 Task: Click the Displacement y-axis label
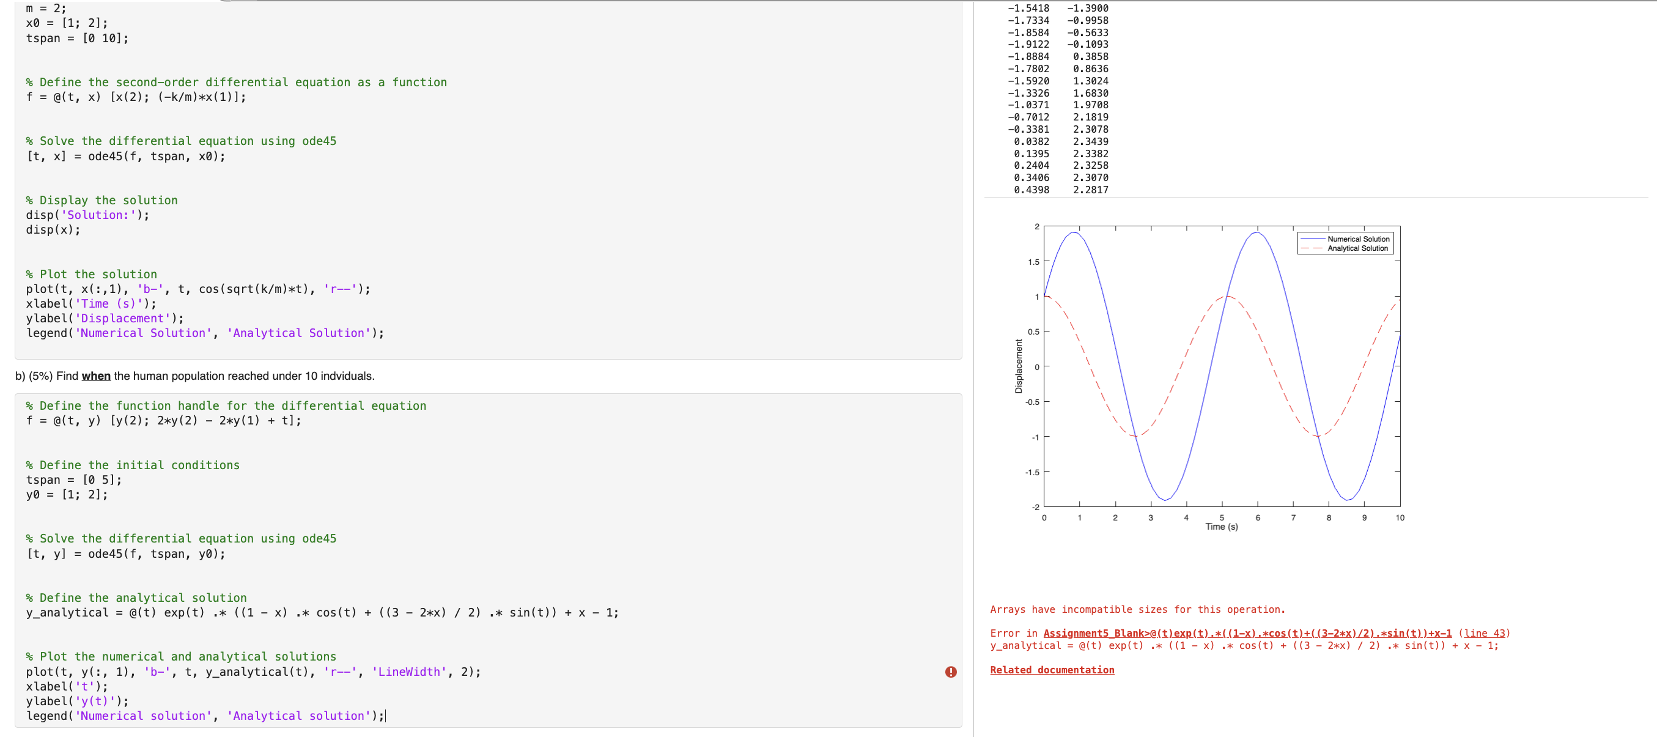tap(1018, 366)
